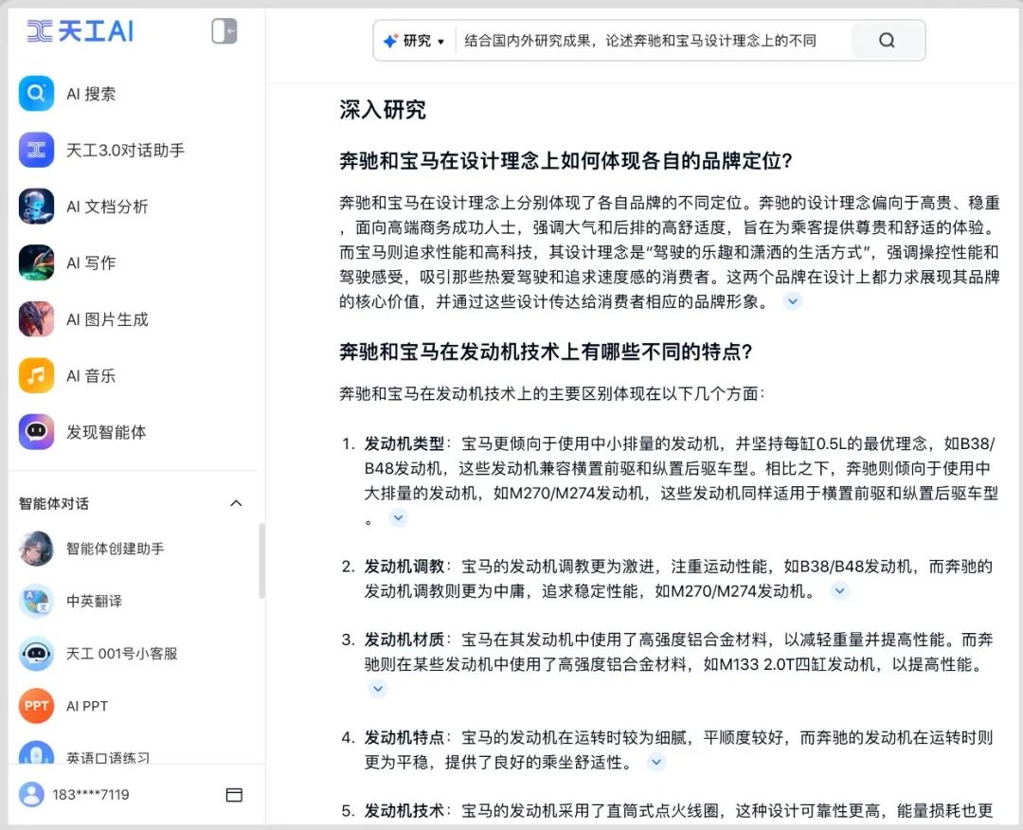Expand the arrow after 品牌形象 paragraph
This screenshot has width=1023, height=830.
[793, 301]
